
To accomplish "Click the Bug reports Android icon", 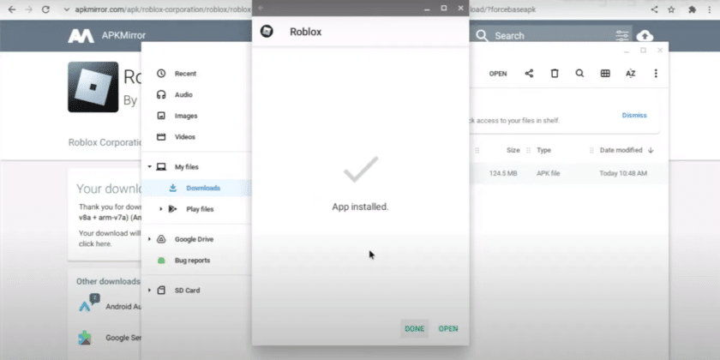I will pyautogui.click(x=161, y=261).
